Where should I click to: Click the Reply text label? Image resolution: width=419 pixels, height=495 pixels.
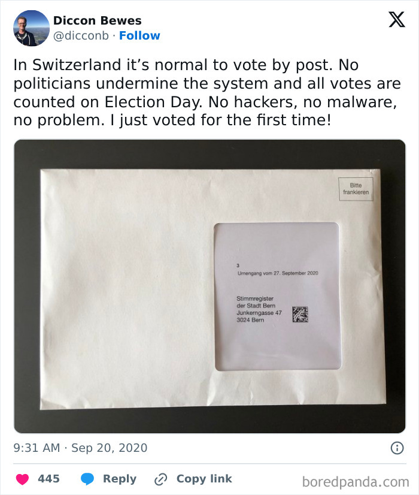coord(120,479)
